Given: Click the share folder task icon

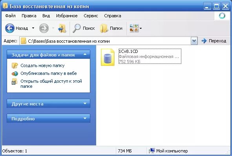Looking at the screenshot, I should click(x=15, y=82).
